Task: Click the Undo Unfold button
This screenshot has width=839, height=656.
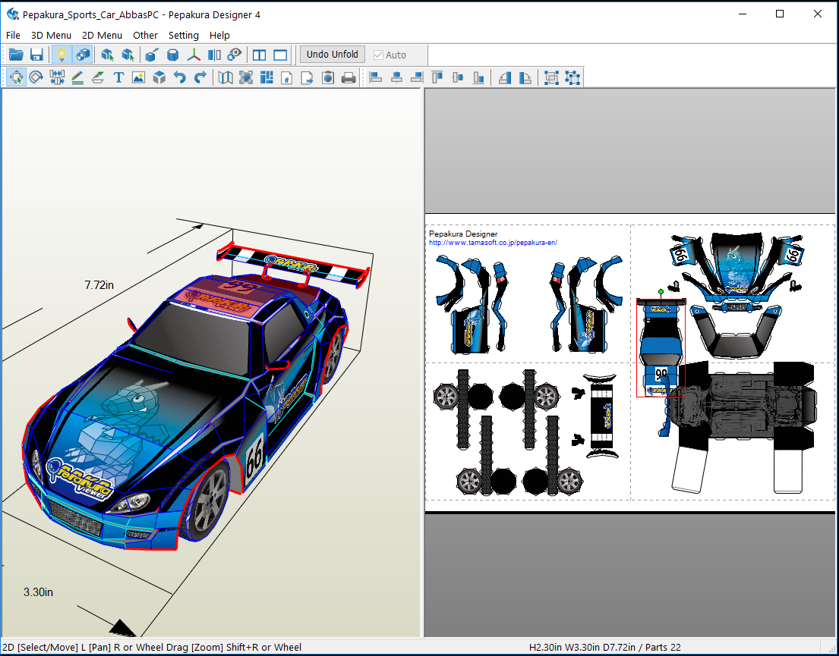Action: pos(333,55)
